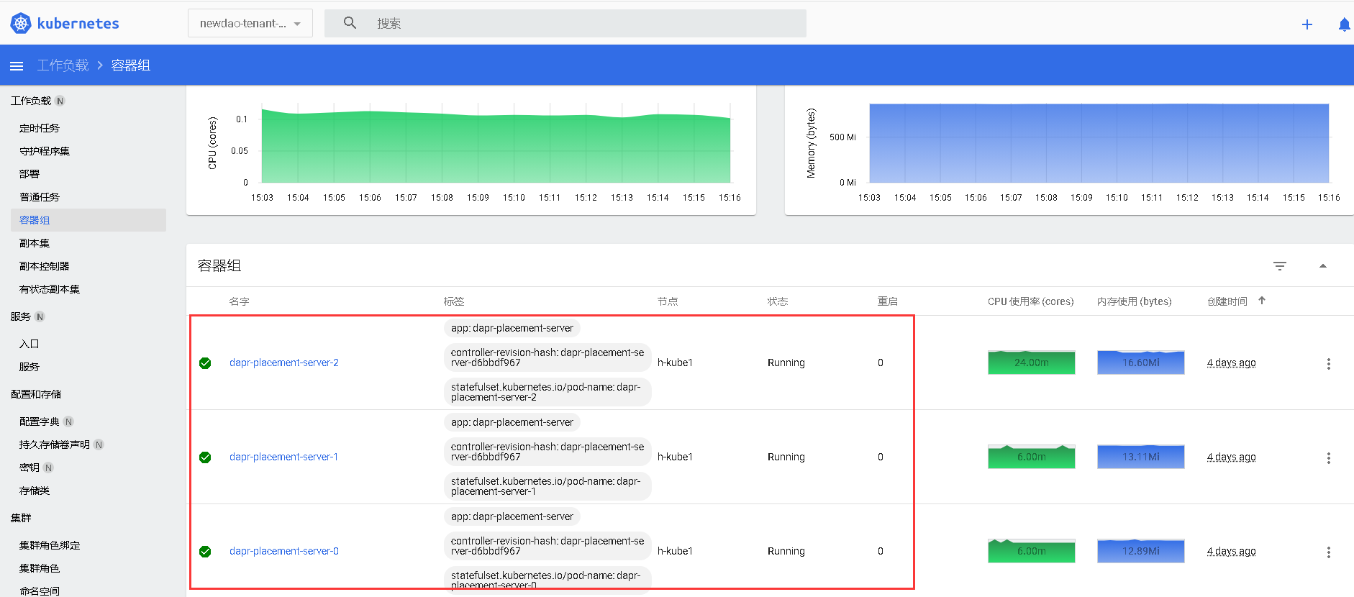The image size is (1354, 597).
Task: Click 12.89Mi memory sparkline of server-0
Action: (x=1141, y=551)
